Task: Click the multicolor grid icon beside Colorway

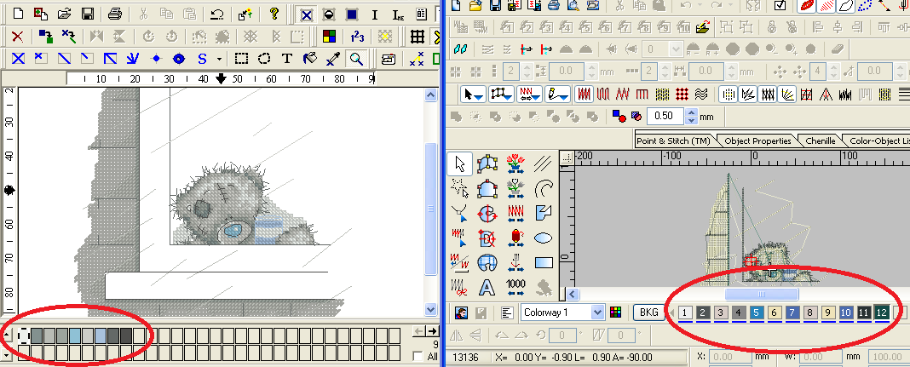Action: pos(615,313)
